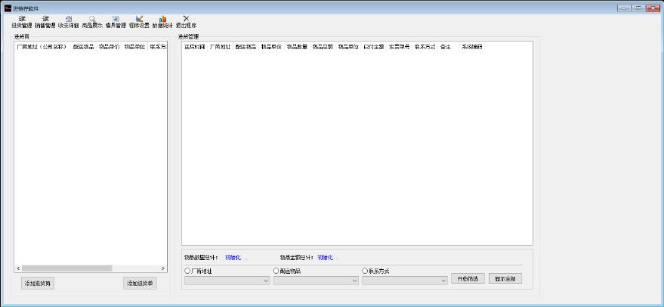Image resolution: width=664 pixels, height=307 pixels.
Task: Expand the dropdown under 厂商地址
Action: [266, 281]
